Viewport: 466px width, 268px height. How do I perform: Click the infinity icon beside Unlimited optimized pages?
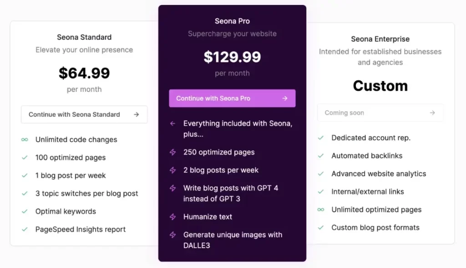(321, 210)
